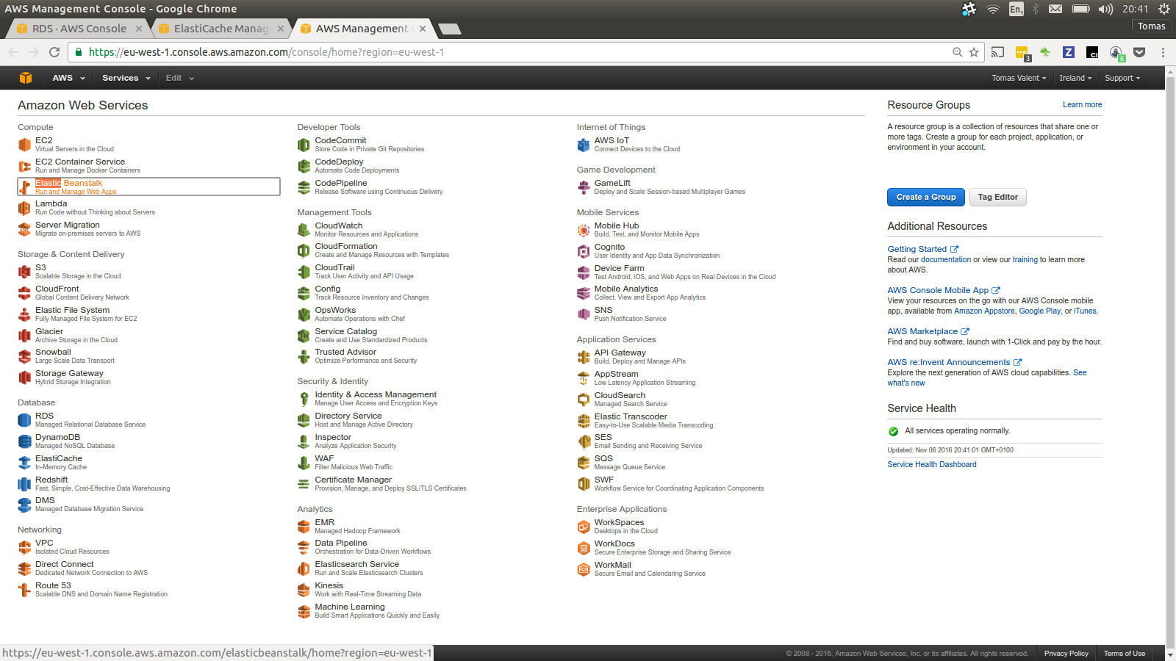1176x661 pixels.
Task: Open the system clock showing 20:41
Action: (1135, 9)
